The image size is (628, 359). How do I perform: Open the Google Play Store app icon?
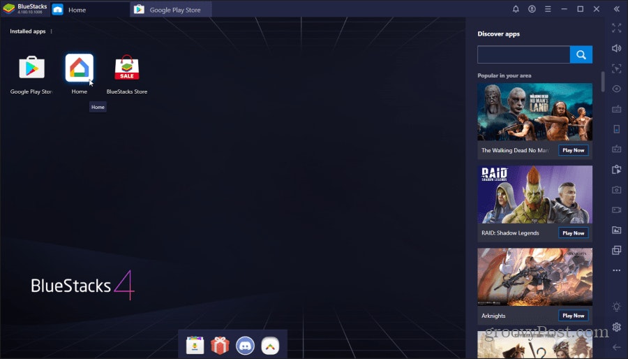31,67
